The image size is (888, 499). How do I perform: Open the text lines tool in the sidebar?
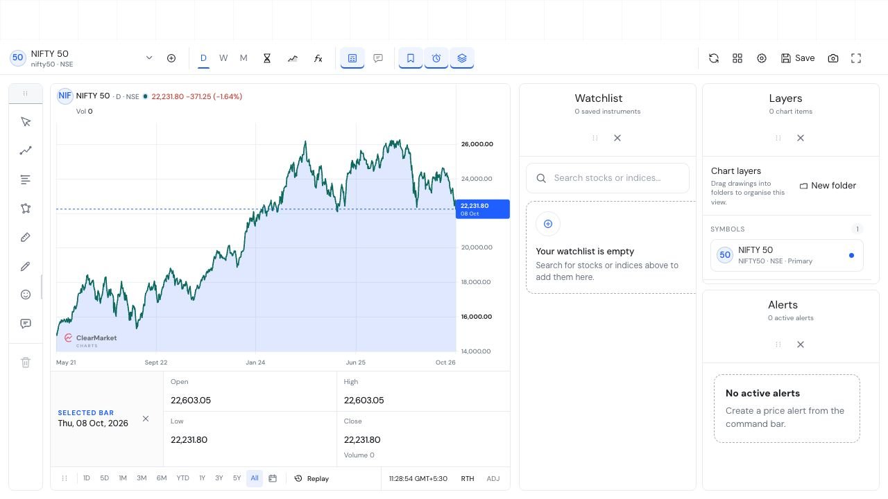[26, 180]
